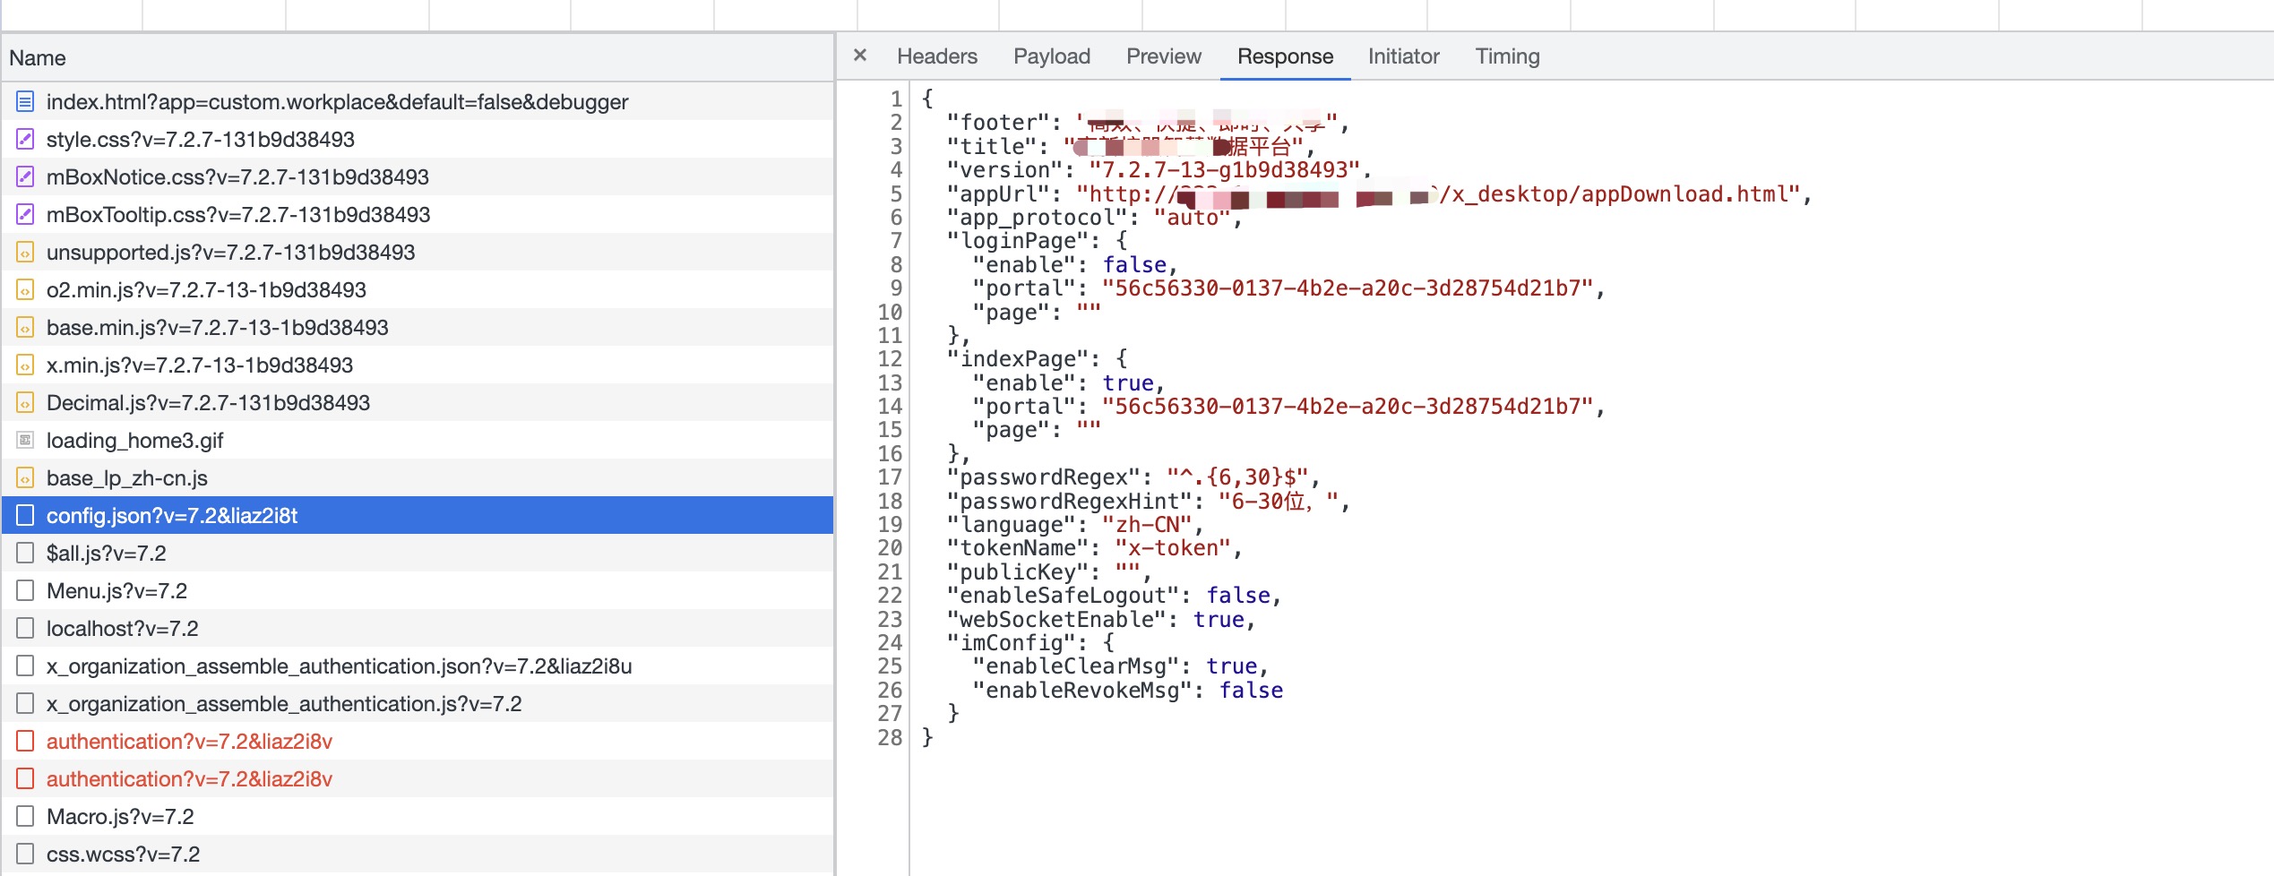The width and height of the screenshot is (2274, 876).
Task: Select the x_organization_assemble_authentication.json request
Action: coord(339,666)
